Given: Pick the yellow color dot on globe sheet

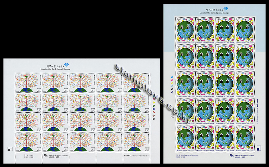Looking at the screenshot, I should (x=172, y=83).
